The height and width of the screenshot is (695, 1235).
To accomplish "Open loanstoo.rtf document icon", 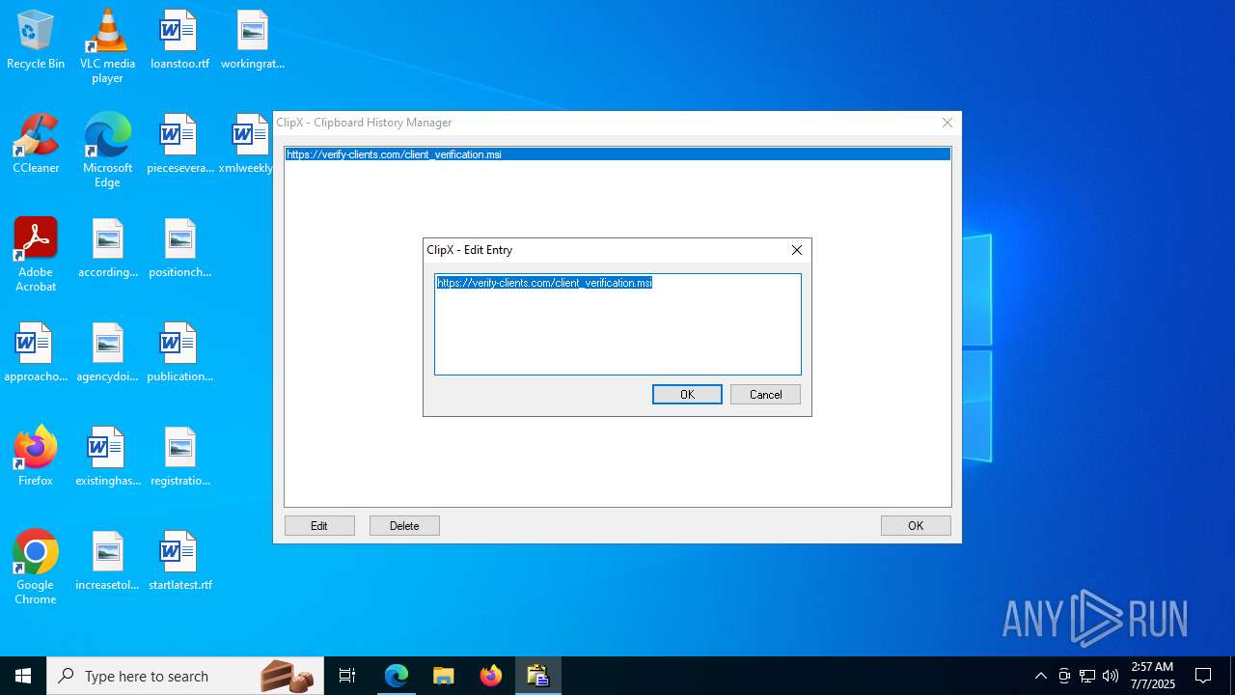I will (x=179, y=41).
